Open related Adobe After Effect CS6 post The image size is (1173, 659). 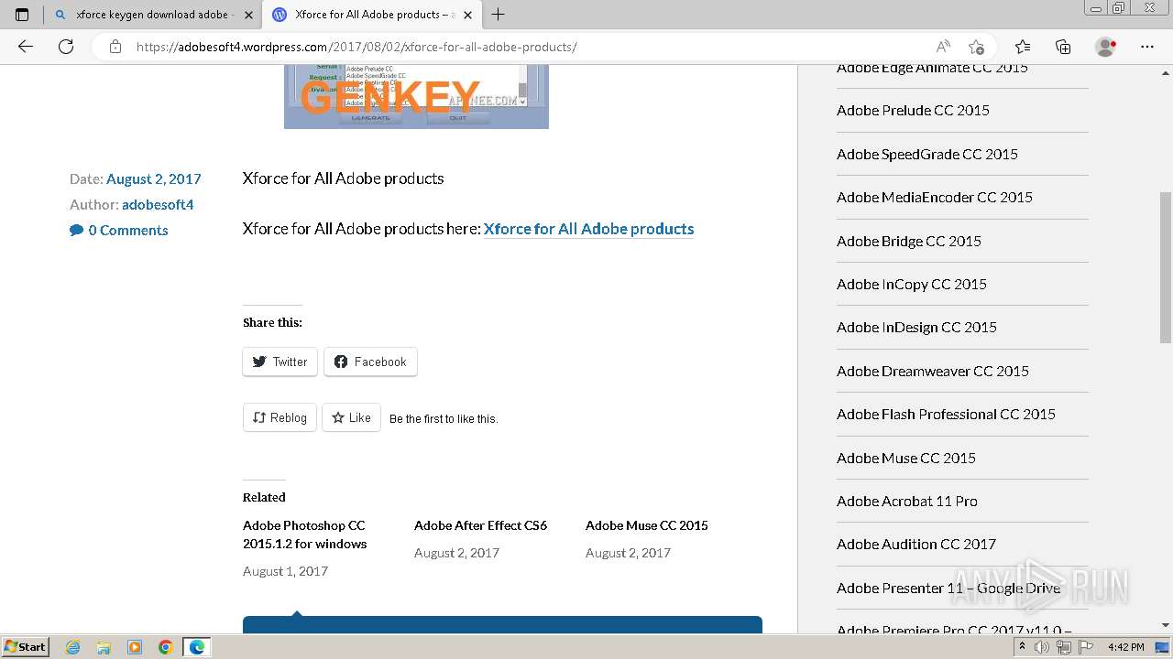click(480, 525)
